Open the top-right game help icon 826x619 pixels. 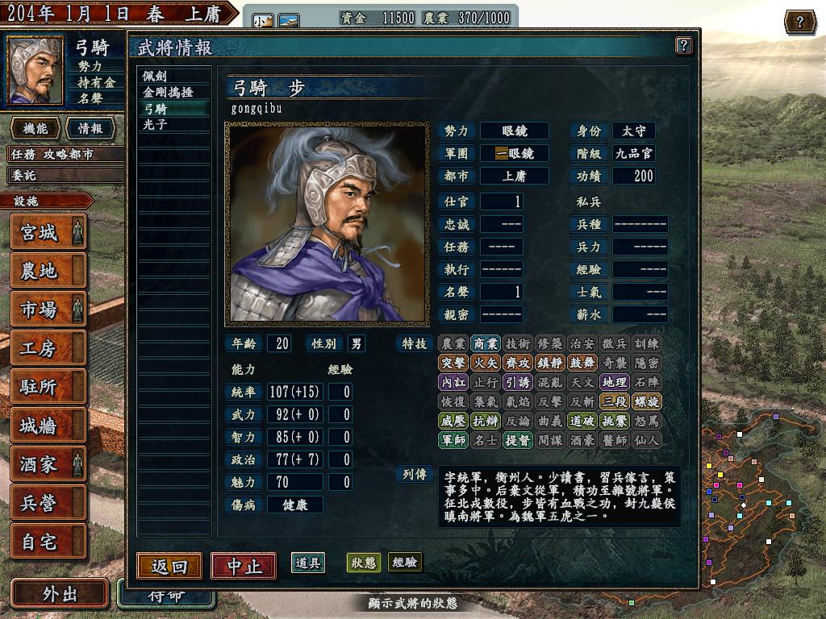coord(799,22)
